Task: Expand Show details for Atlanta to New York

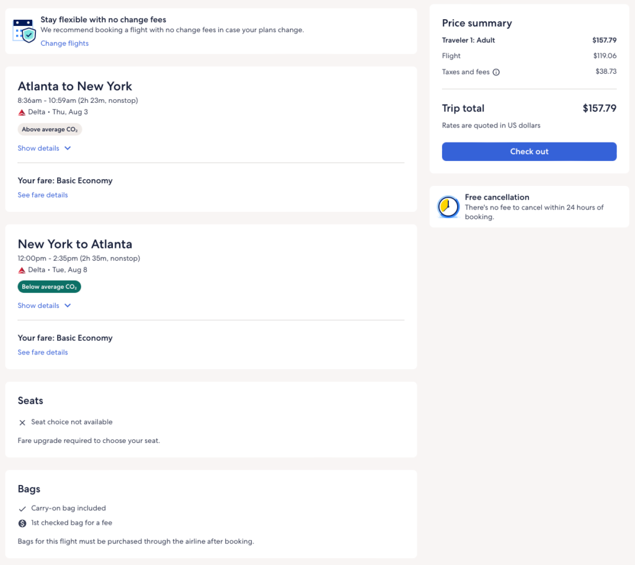Action: tap(38, 149)
